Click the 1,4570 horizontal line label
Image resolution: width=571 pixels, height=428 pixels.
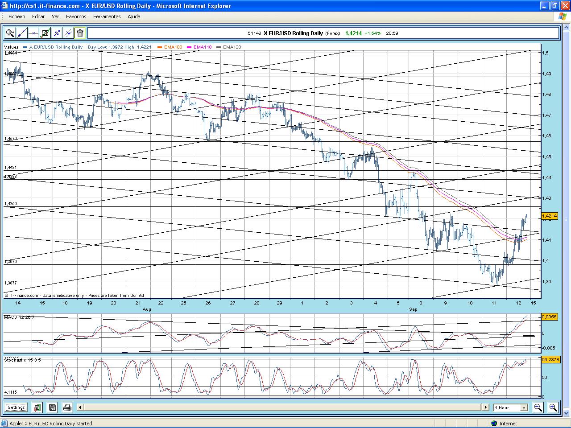(x=10, y=139)
